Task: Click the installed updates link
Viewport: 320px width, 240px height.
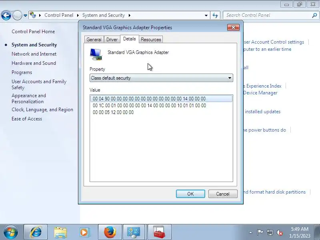Action: [262, 112]
